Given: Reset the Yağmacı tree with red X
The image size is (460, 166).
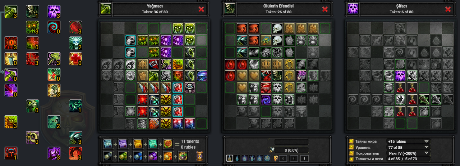Looking at the screenshot, I should coord(201,9).
